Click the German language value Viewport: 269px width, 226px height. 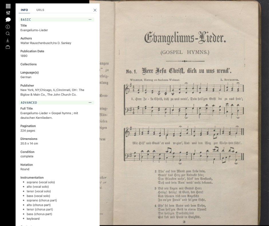click(26, 77)
